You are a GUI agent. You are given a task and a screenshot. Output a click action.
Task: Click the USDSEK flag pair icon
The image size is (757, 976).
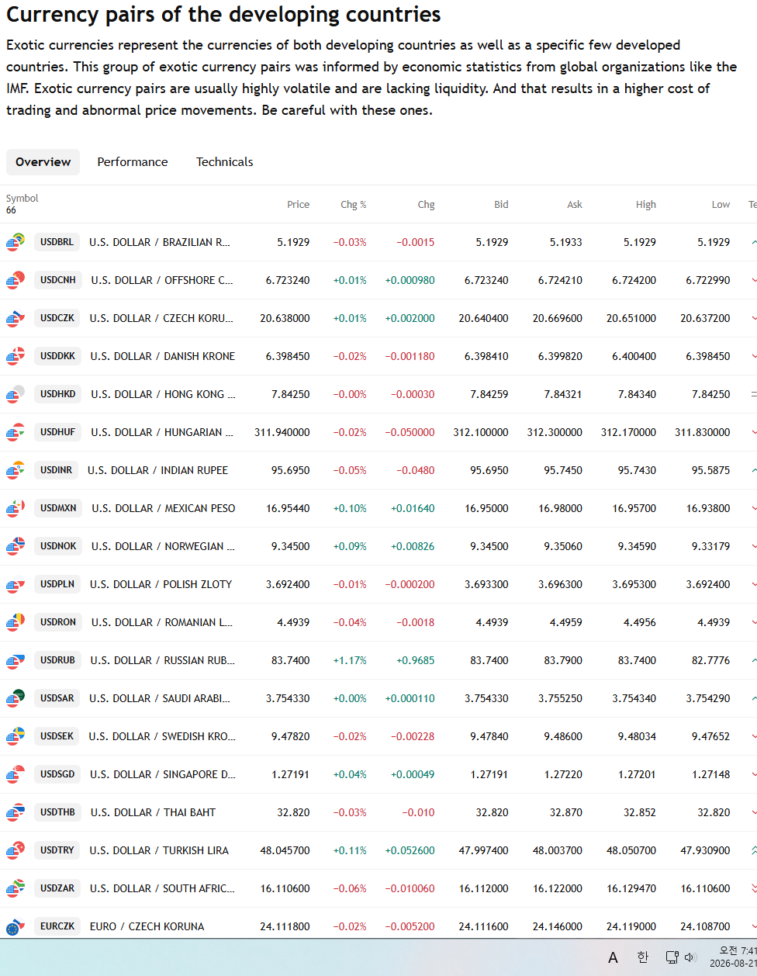16,736
